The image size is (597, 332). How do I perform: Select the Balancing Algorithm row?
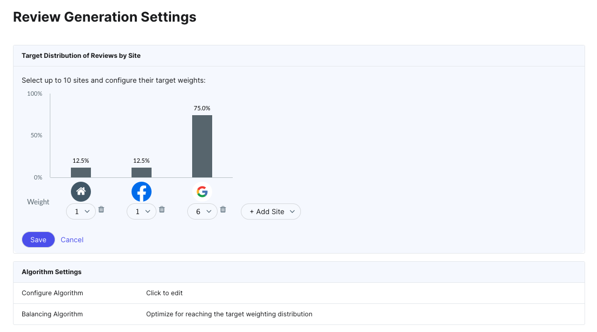click(x=52, y=314)
